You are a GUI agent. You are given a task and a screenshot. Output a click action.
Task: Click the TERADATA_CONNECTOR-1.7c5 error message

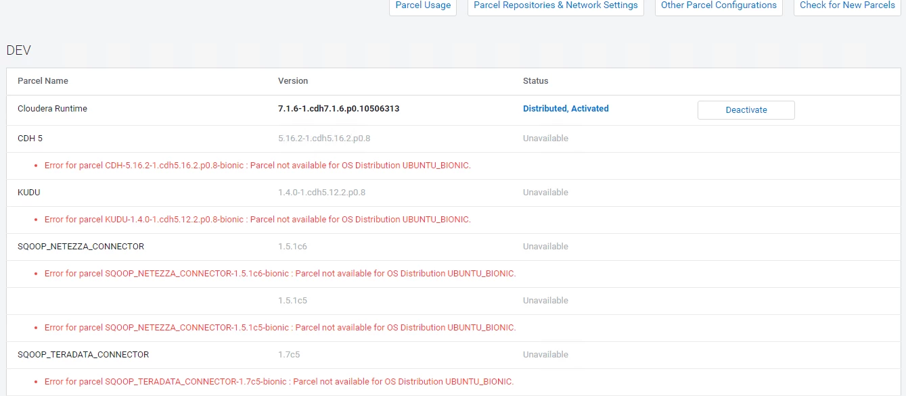(x=279, y=382)
